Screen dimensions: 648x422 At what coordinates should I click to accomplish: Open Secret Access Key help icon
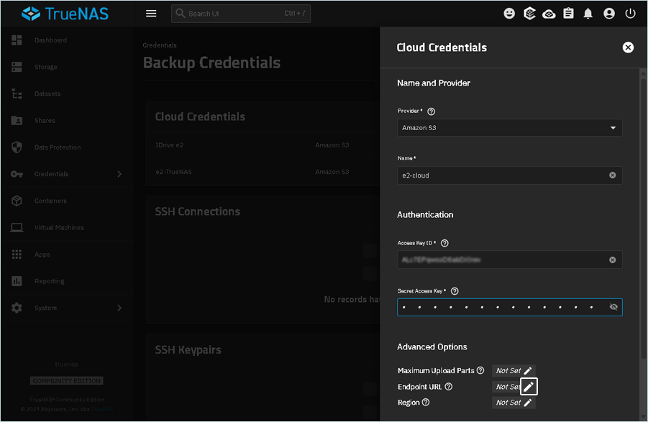[x=455, y=291]
